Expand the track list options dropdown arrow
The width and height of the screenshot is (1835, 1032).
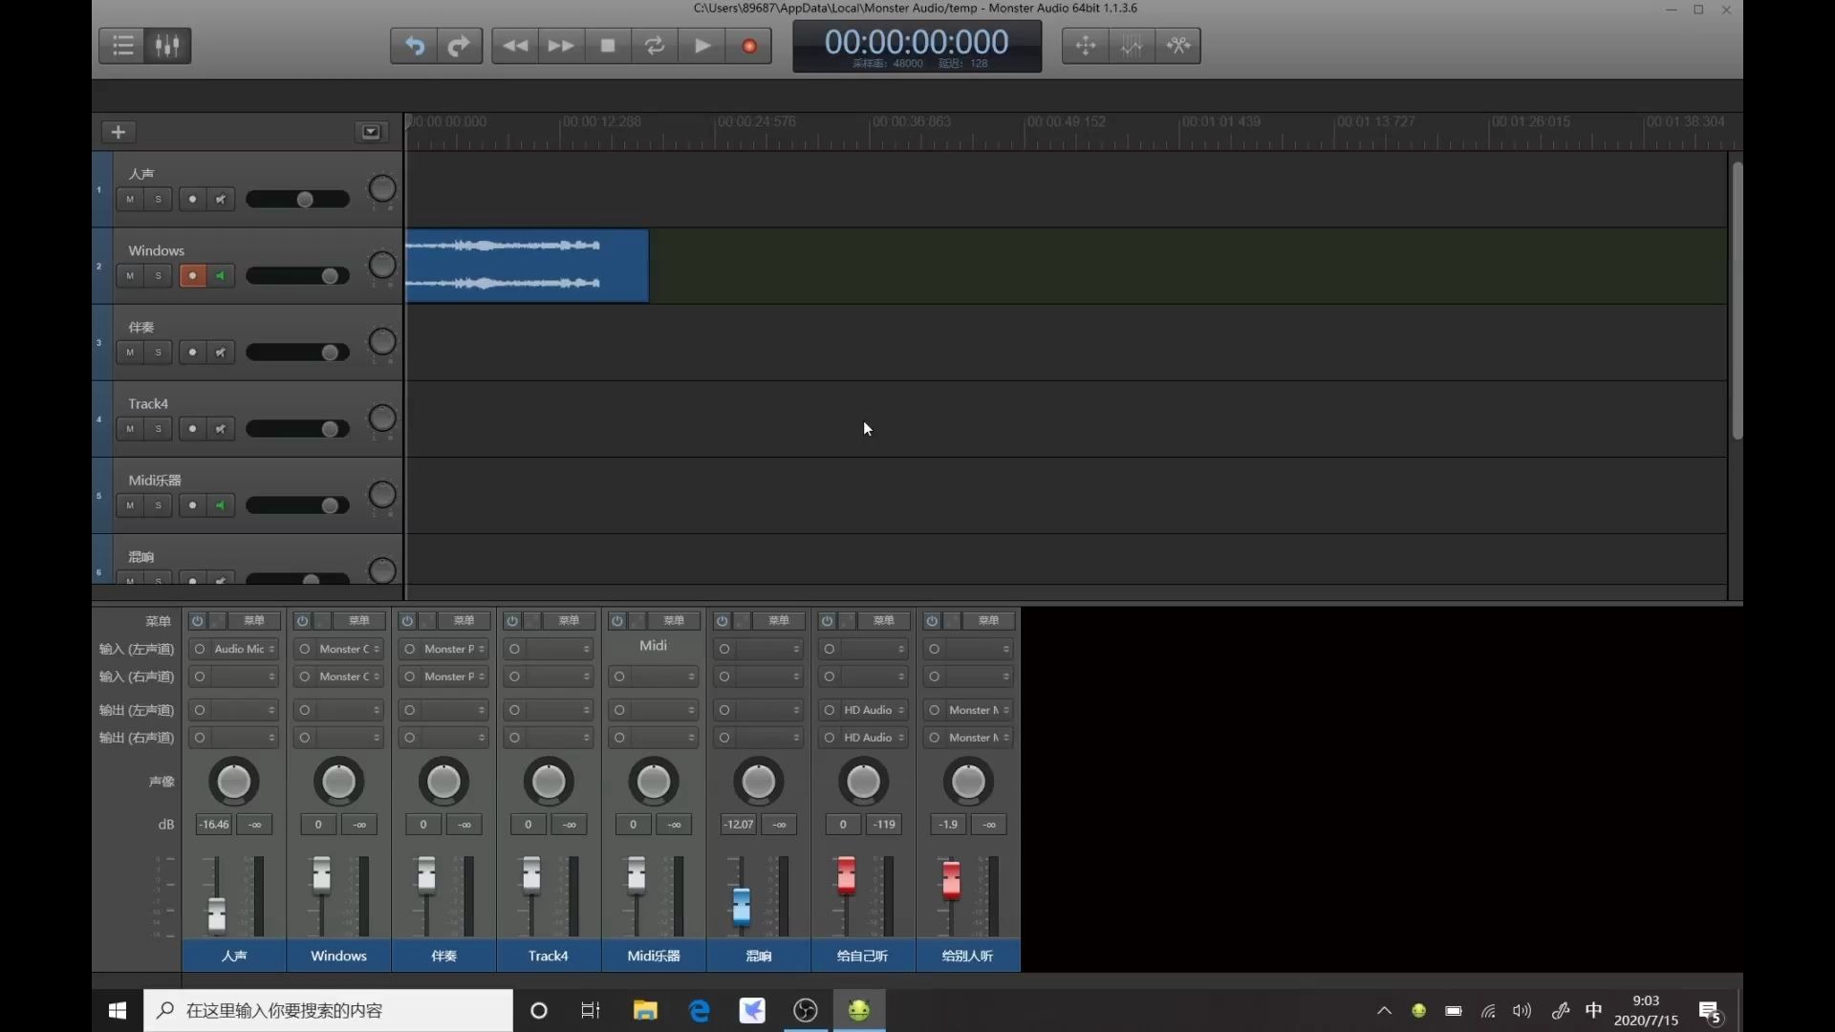[371, 132]
